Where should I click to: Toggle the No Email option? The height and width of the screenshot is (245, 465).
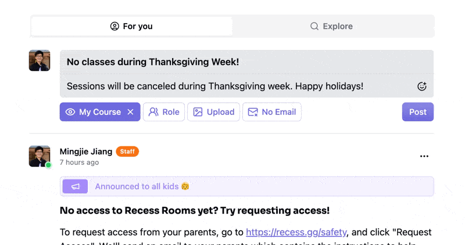tap(271, 112)
